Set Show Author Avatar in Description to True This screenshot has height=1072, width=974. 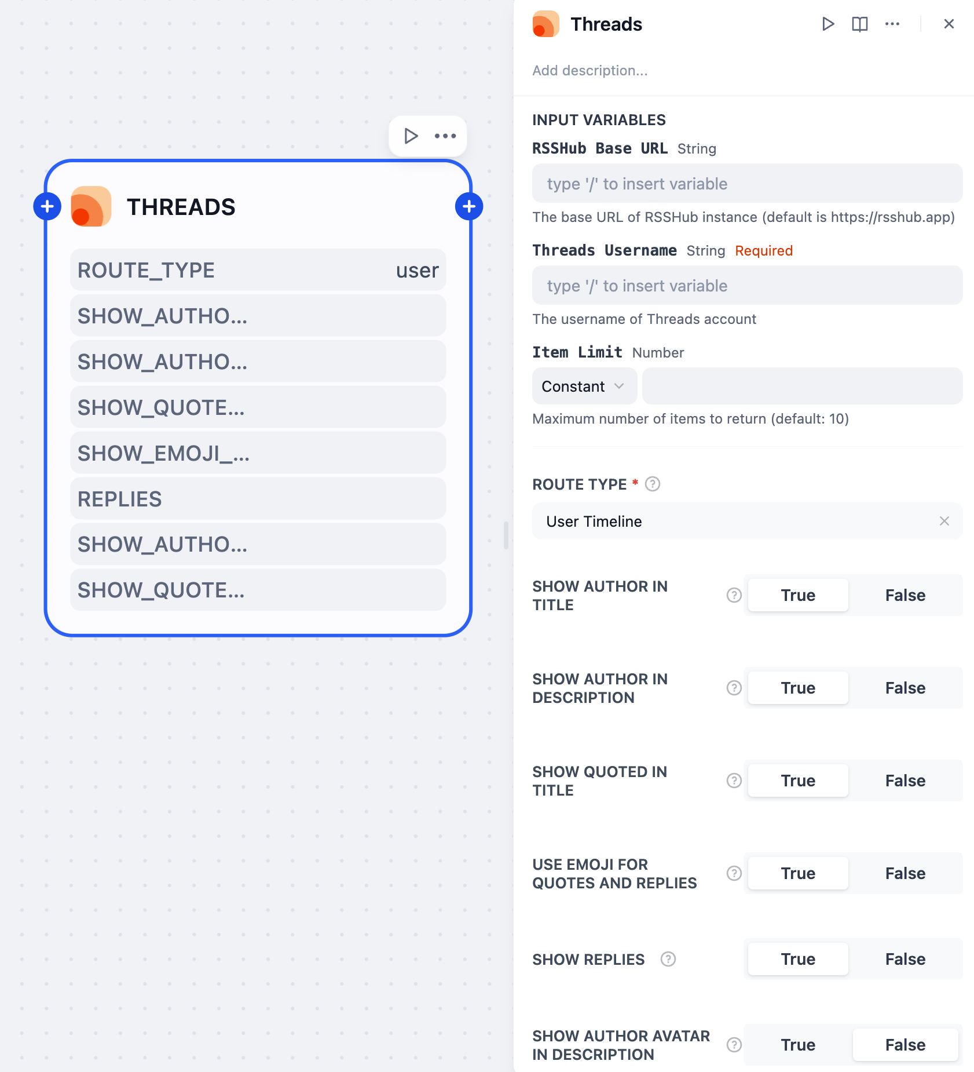(798, 1045)
